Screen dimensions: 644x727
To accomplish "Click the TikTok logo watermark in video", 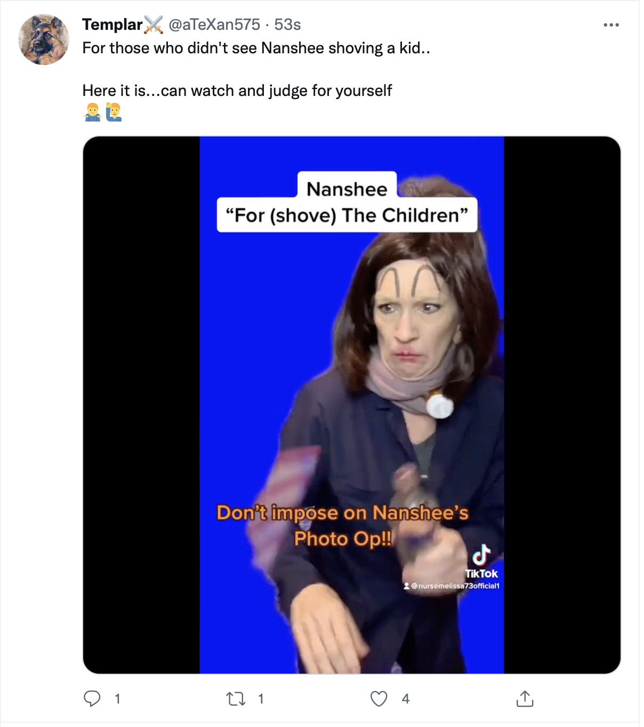I will (481, 561).
